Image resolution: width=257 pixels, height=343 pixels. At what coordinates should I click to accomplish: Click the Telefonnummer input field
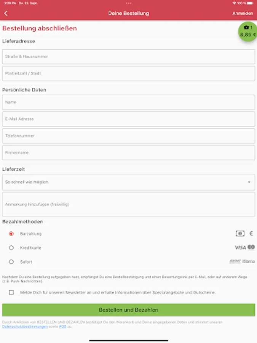click(128, 136)
